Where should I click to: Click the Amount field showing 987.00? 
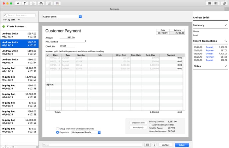[67, 37]
